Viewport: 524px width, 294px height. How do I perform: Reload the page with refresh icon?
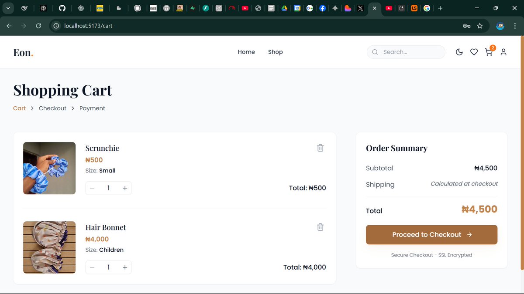(38, 26)
